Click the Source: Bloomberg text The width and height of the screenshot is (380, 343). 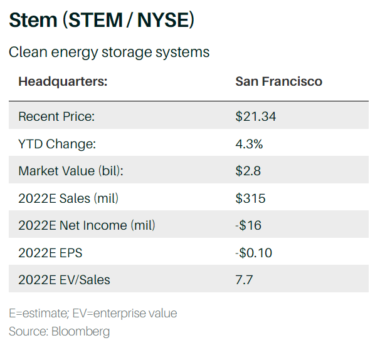tap(59, 330)
